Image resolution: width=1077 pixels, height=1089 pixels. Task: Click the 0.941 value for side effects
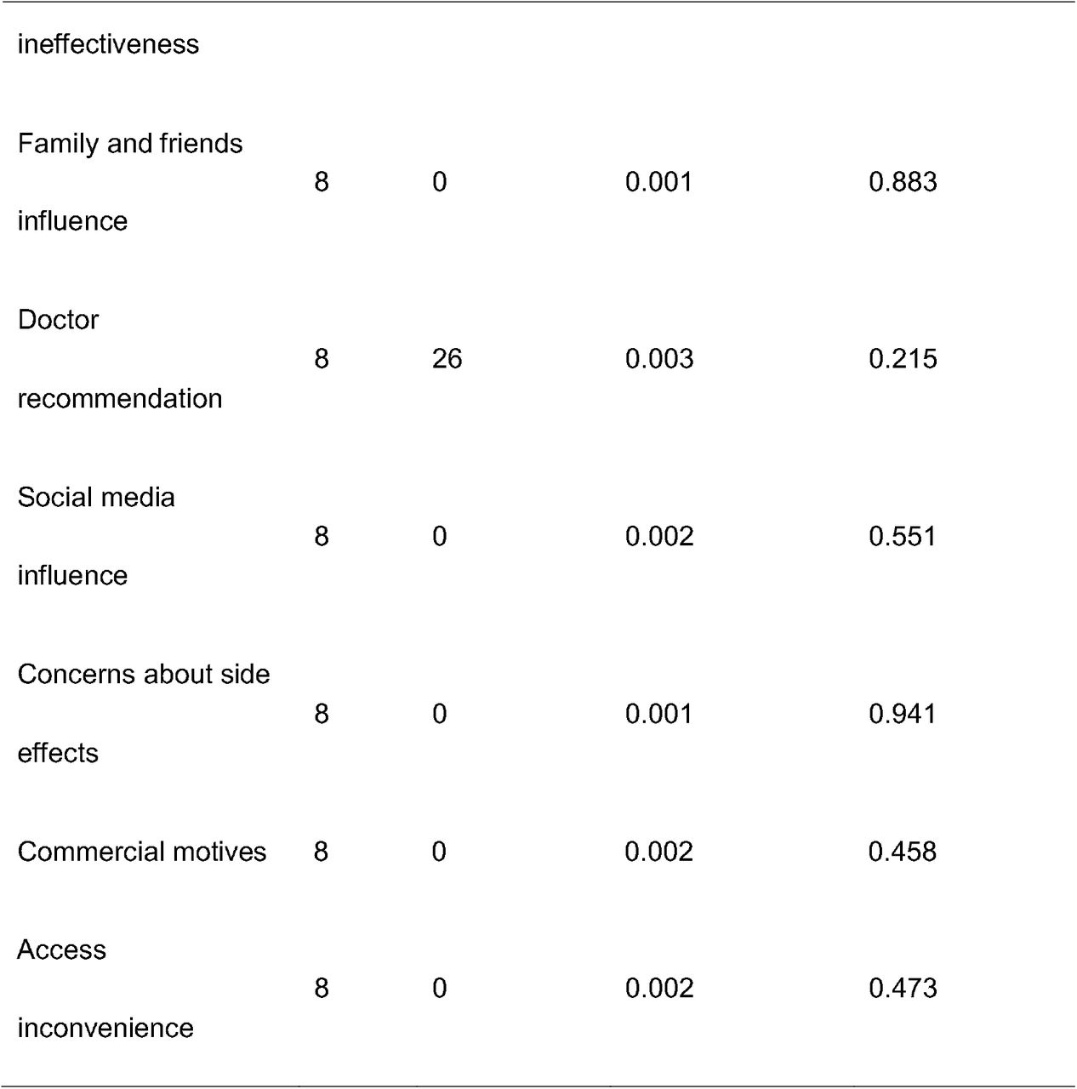[903, 713]
